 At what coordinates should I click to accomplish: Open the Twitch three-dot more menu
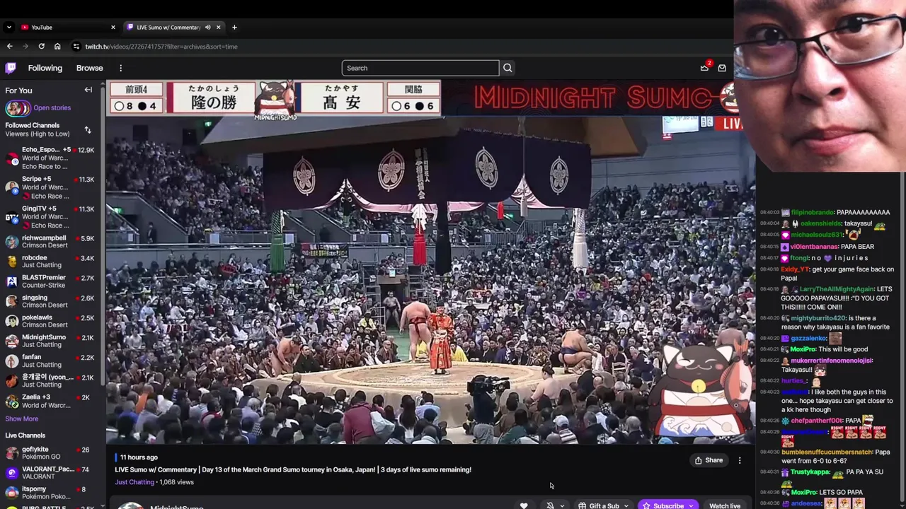coord(120,68)
